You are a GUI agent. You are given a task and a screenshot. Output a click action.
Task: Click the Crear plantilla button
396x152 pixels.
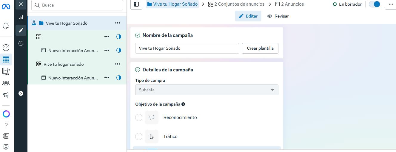coord(260,48)
